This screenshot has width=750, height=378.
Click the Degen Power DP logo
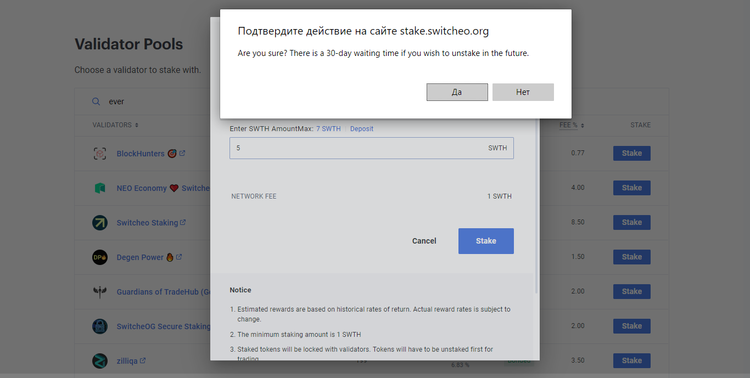pyautogui.click(x=100, y=257)
